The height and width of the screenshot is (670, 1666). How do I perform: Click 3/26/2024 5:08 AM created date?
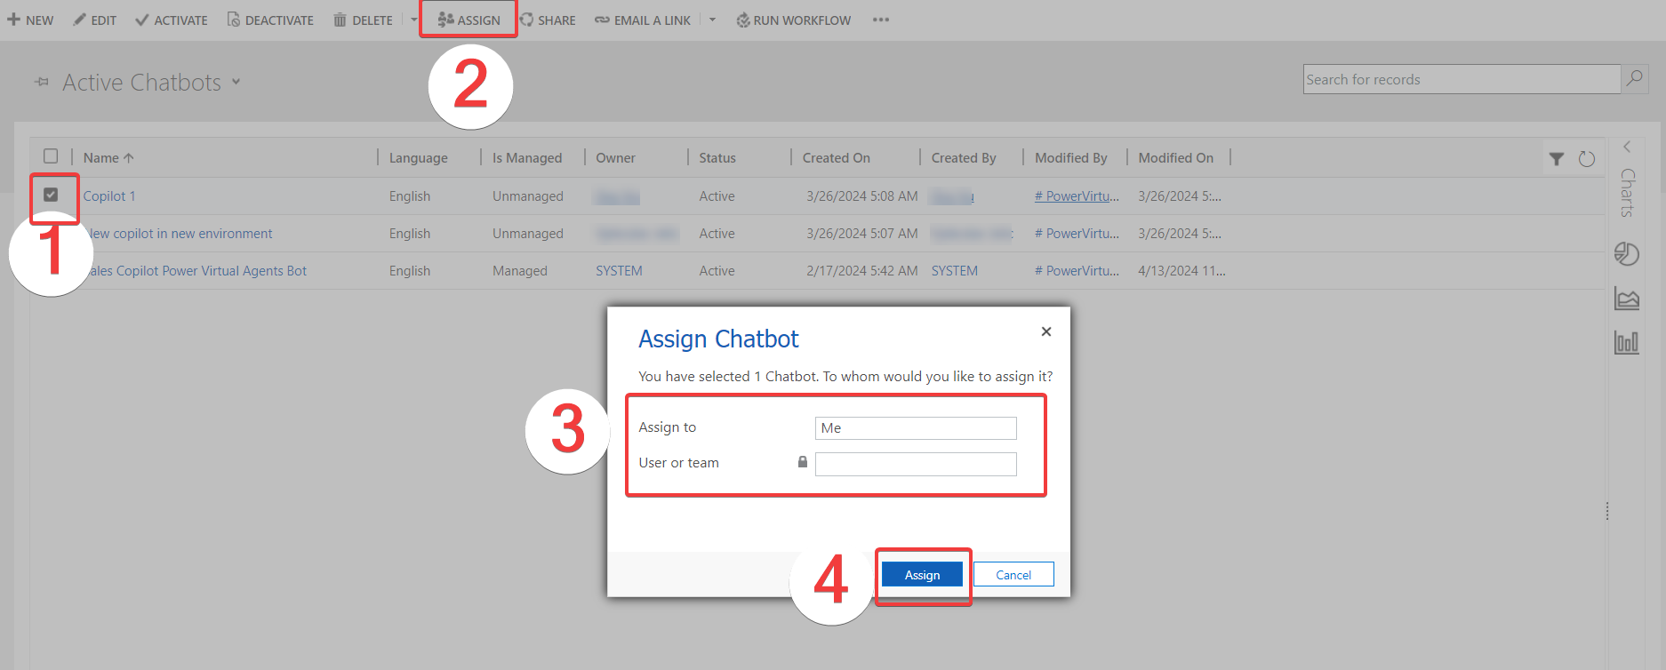(862, 196)
